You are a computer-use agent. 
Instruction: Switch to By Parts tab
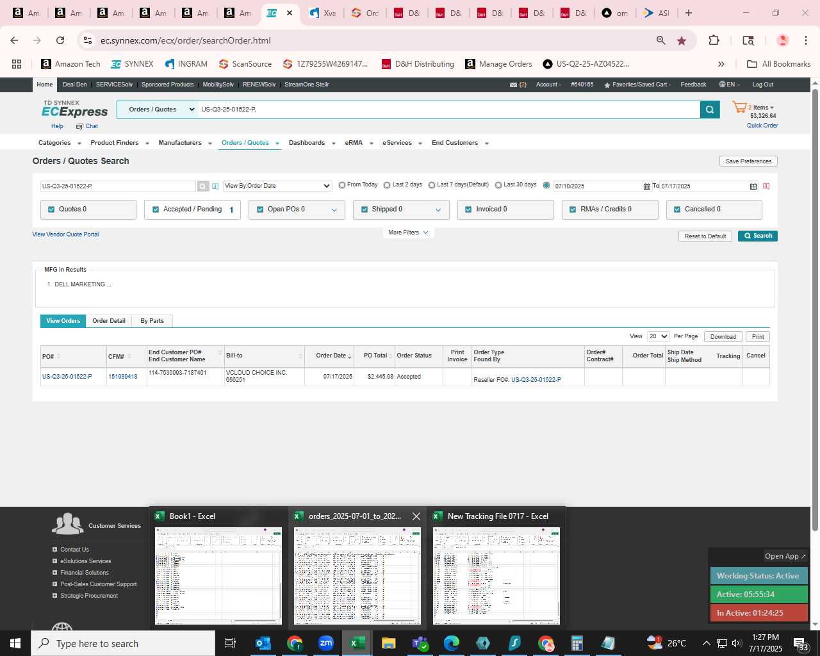point(152,321)
